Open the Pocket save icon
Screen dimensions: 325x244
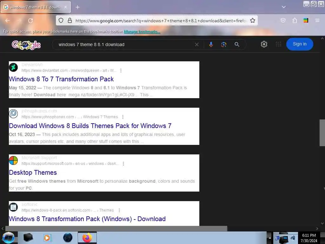click(x=283, y=20)
